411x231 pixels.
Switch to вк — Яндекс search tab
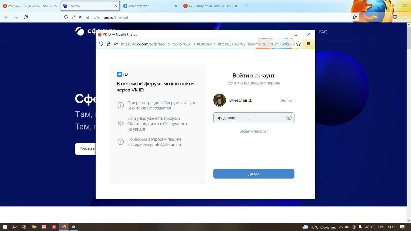click(210, 6)
